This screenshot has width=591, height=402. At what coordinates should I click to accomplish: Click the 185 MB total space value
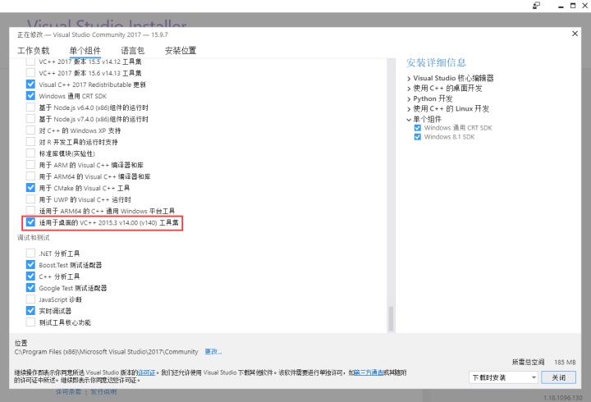click(565, 362)
